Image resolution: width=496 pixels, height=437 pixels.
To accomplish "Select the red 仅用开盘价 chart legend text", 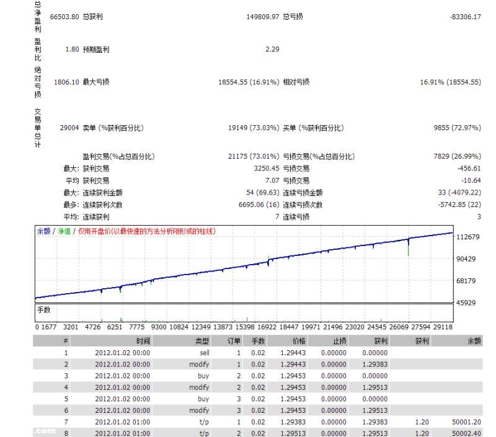I will [x=147, y=231].
